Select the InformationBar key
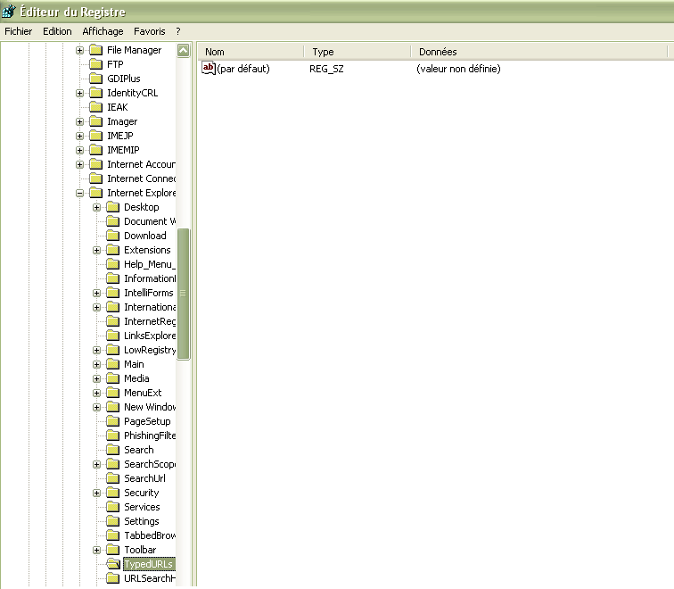Screen dimensions: 674x589 (150, 278)
